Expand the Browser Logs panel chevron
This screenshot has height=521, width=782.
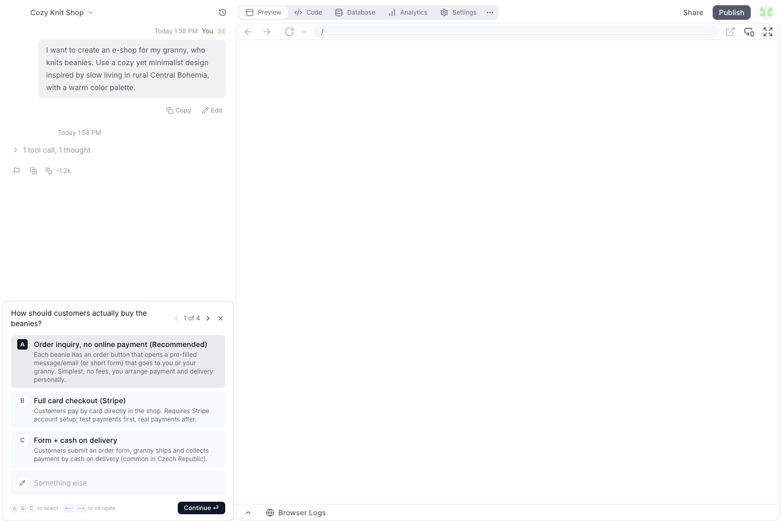tap(248, 513)
